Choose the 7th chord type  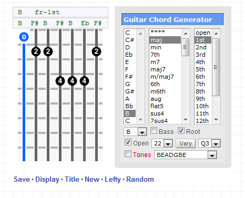tap(165, 55)
